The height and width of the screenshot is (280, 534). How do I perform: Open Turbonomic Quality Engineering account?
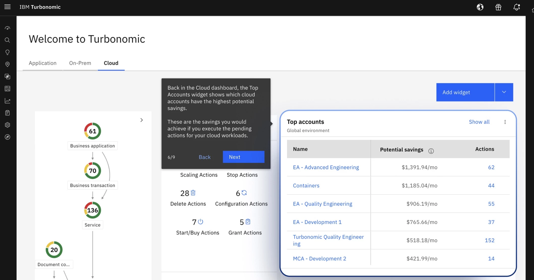tap(328, 240)
